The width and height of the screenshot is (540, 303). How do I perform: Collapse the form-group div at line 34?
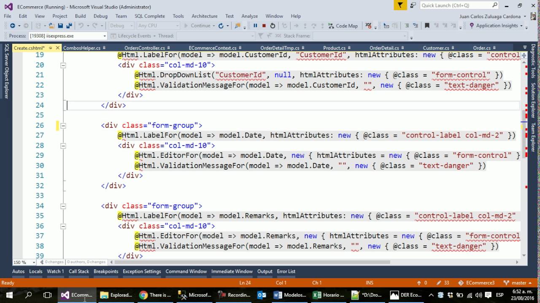[63, 206]
